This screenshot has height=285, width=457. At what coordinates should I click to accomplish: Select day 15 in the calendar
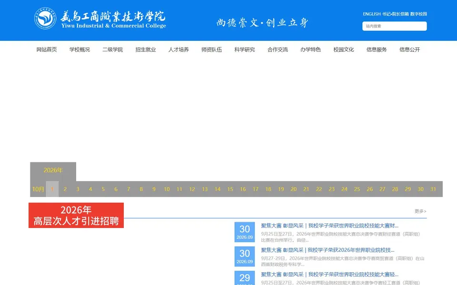coord(230,189)
